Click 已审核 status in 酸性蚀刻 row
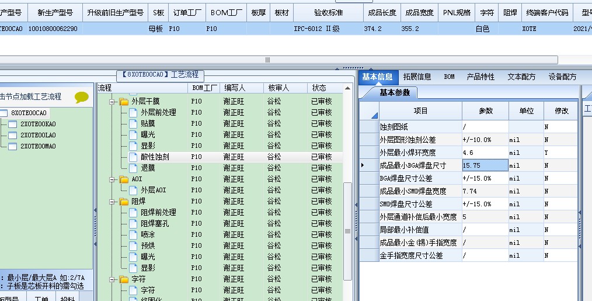The height and width of the screenshot is (301, 592). [x=321, y=157]
